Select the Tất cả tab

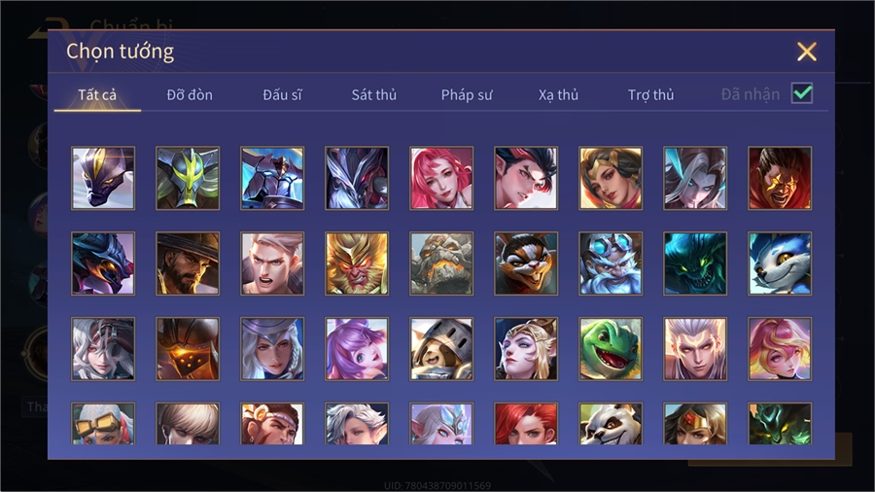[x=97, y=95]
